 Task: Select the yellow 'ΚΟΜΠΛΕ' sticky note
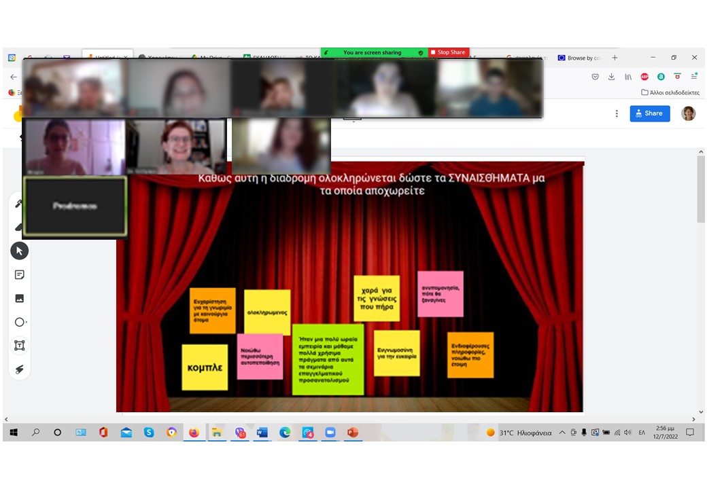pyautogui.click(x=205, y=367)
